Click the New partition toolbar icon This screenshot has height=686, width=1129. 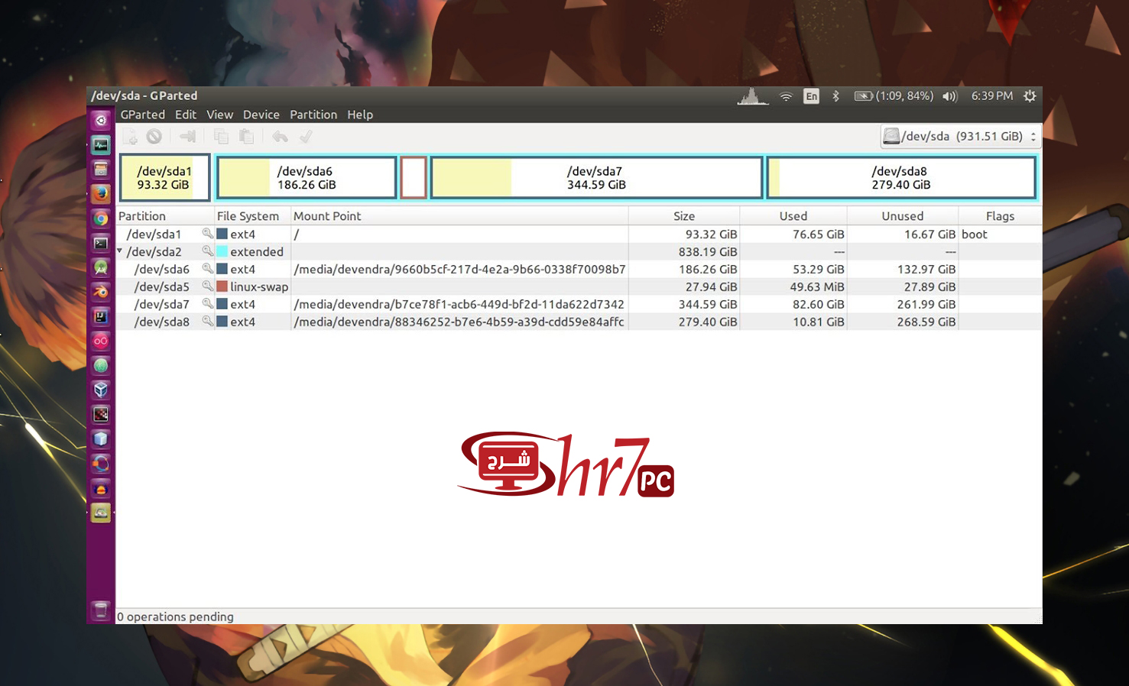click(131, 137)
